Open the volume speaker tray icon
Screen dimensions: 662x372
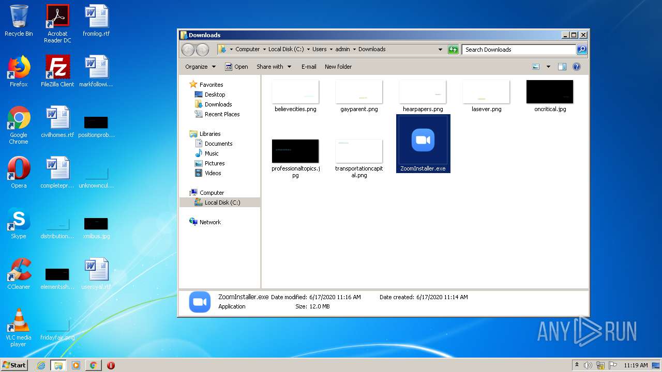point(588,365)
